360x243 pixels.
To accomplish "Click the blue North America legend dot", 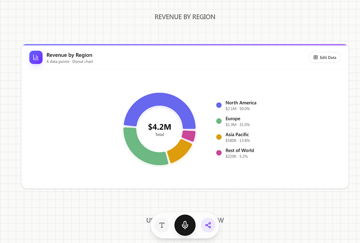I will pyautogui.click(x=219, y=105).
